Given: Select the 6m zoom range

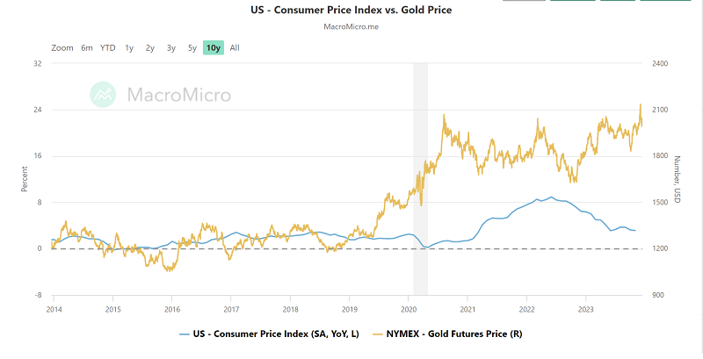Looking at the screenshot, I should tap(87, 47).
